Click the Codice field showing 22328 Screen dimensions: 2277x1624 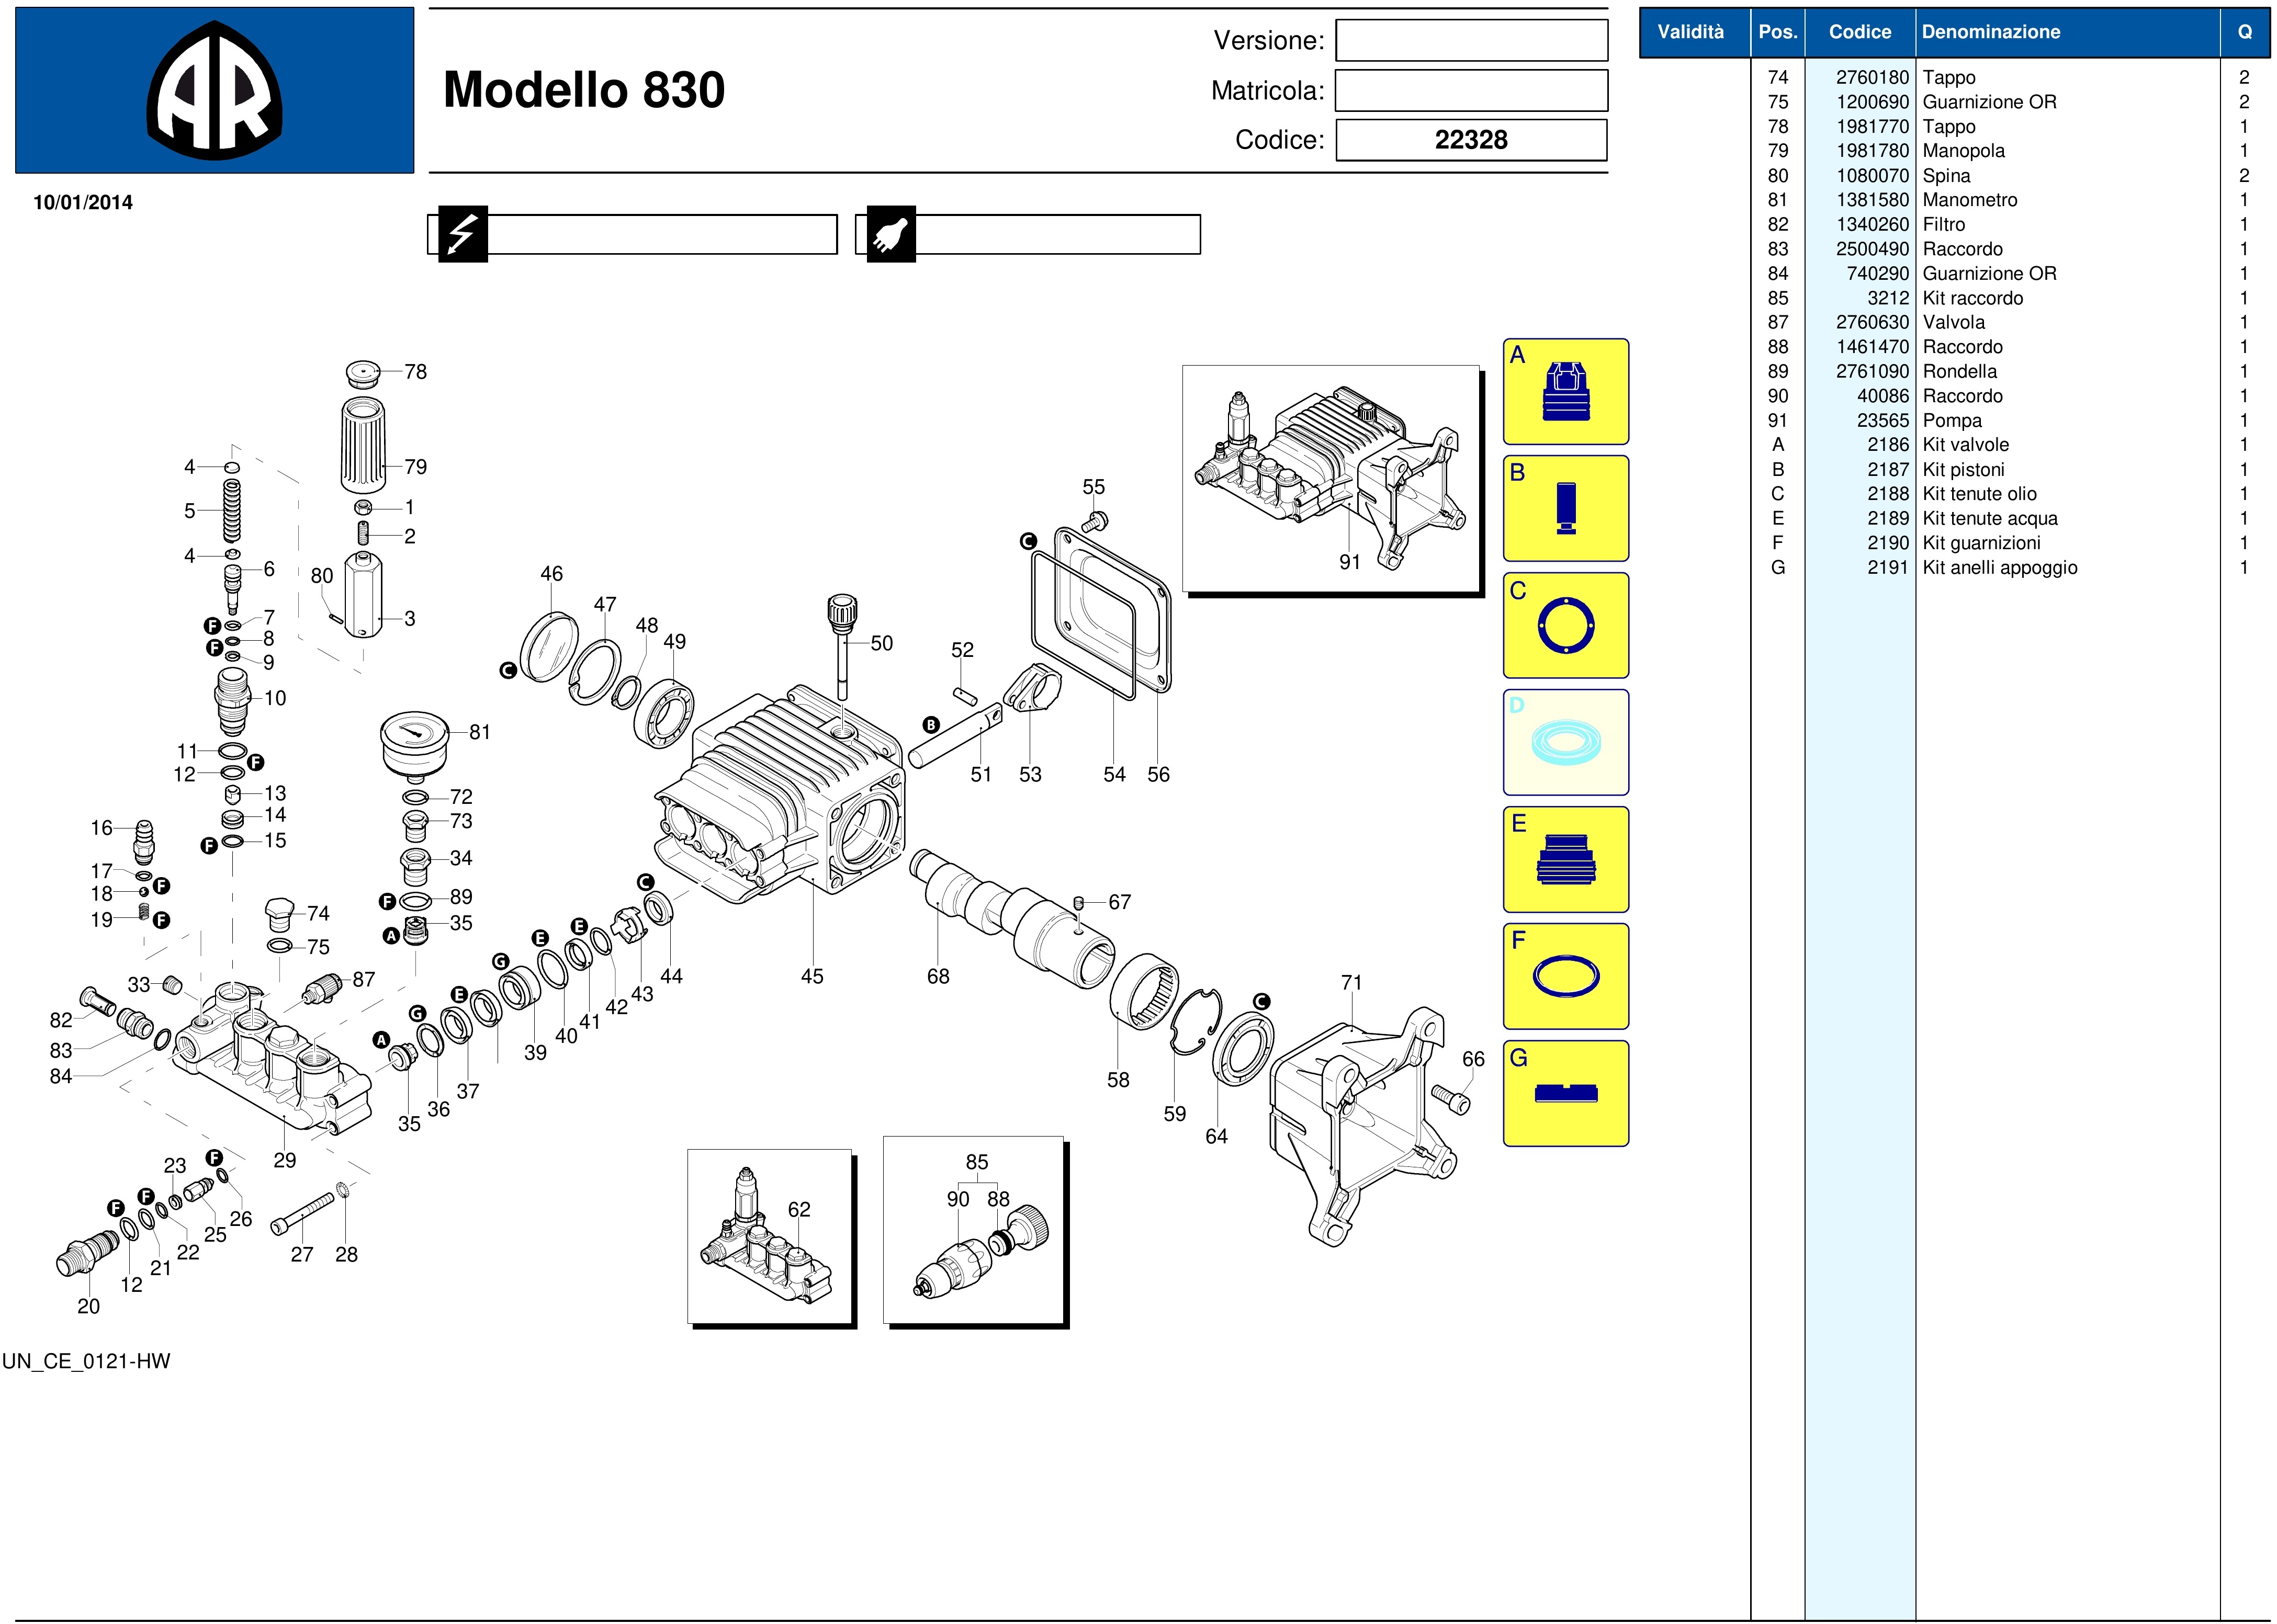click(x=1471, y=140)
